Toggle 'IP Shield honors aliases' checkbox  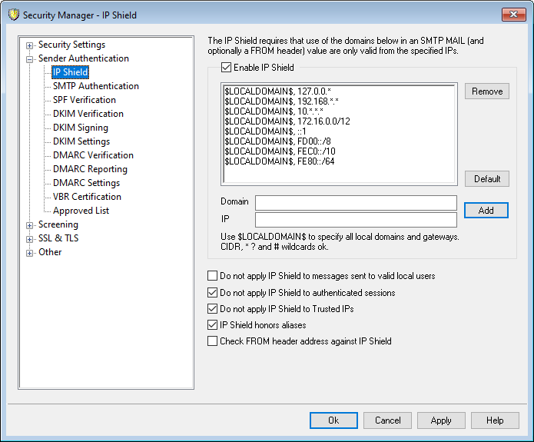[x=213, y=325]
